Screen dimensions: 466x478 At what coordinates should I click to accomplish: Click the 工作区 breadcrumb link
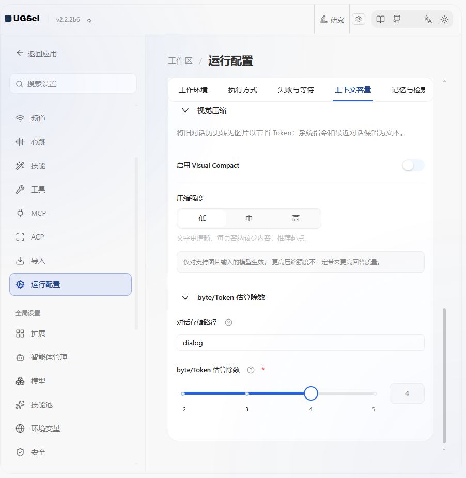tap(180, 61)
